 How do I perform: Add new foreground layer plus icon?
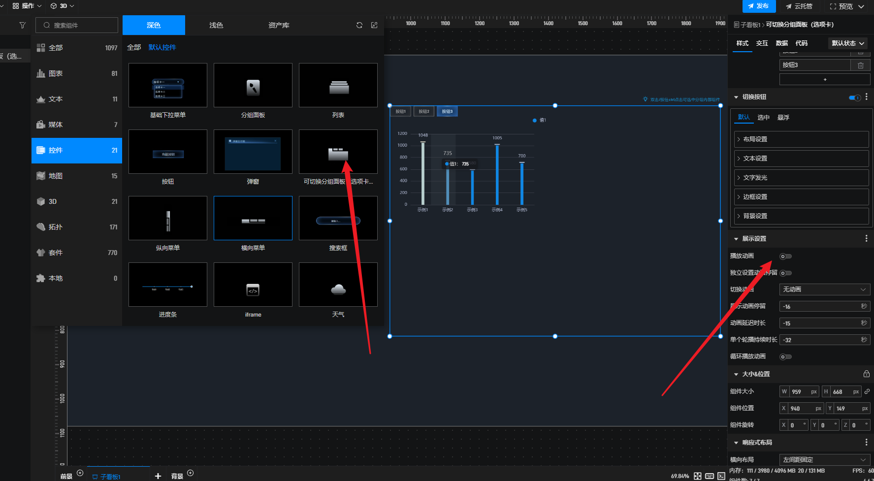80,473
